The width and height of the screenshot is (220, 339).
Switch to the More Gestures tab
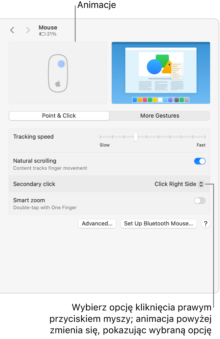coord(160,116)
